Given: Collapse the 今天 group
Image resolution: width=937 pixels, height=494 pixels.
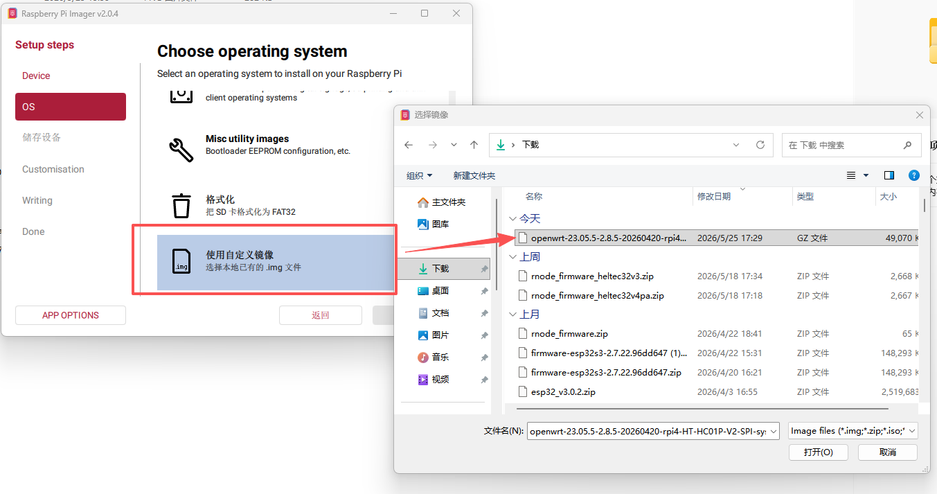Looking at the screenshot, I should tap(512, 218).
